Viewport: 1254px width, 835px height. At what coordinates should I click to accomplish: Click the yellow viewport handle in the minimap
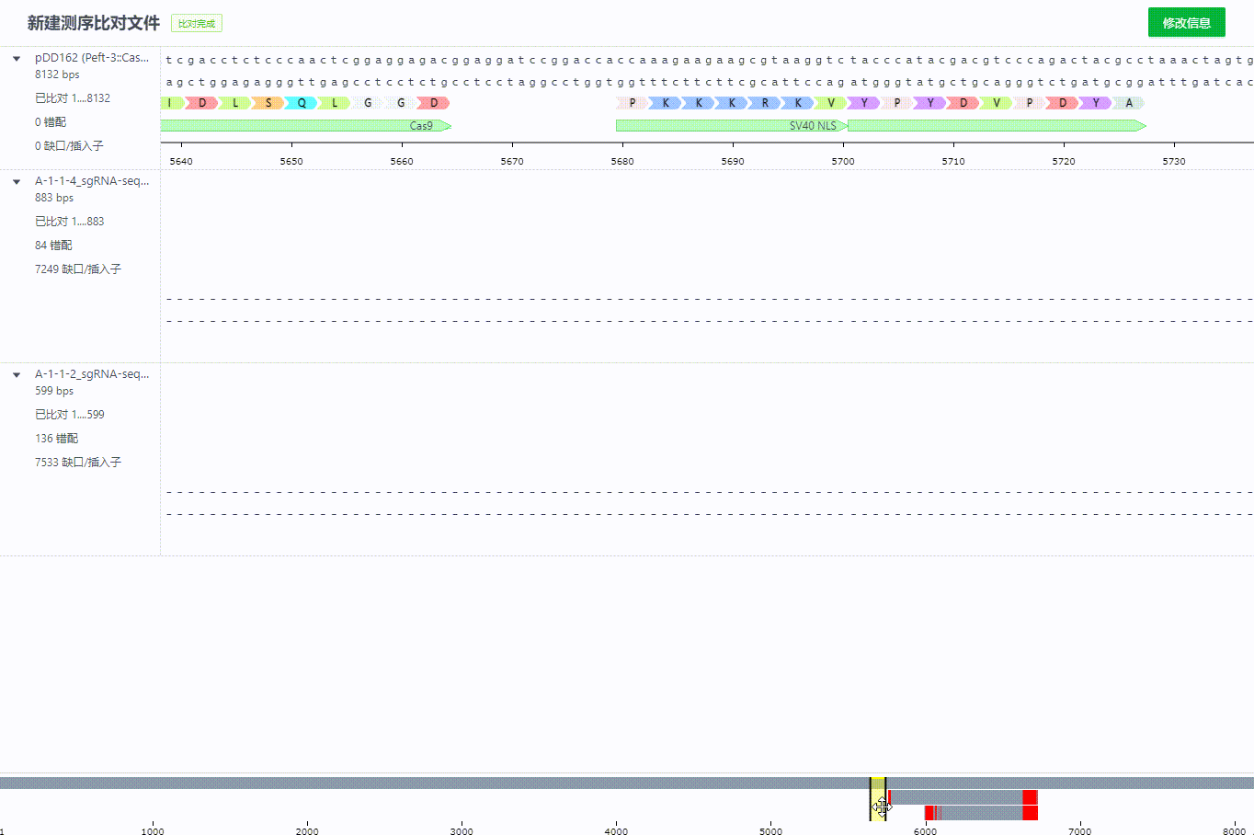[x=878, y=798]
